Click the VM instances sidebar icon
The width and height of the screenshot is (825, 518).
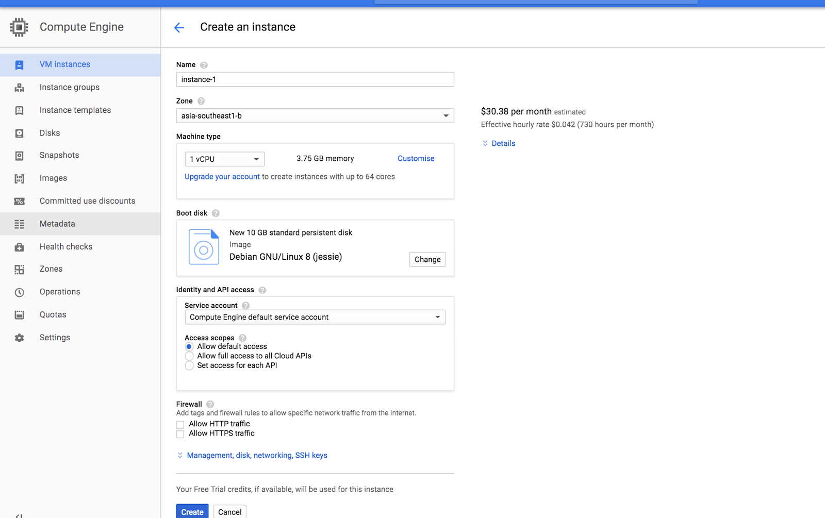(19, 65)
